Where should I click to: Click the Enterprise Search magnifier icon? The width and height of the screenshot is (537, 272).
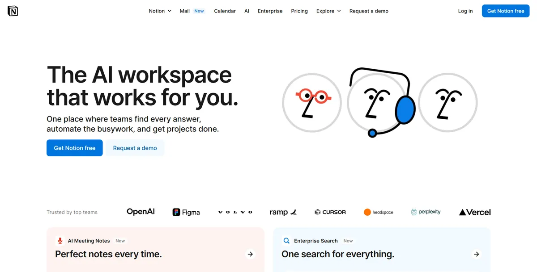[286, 241]
